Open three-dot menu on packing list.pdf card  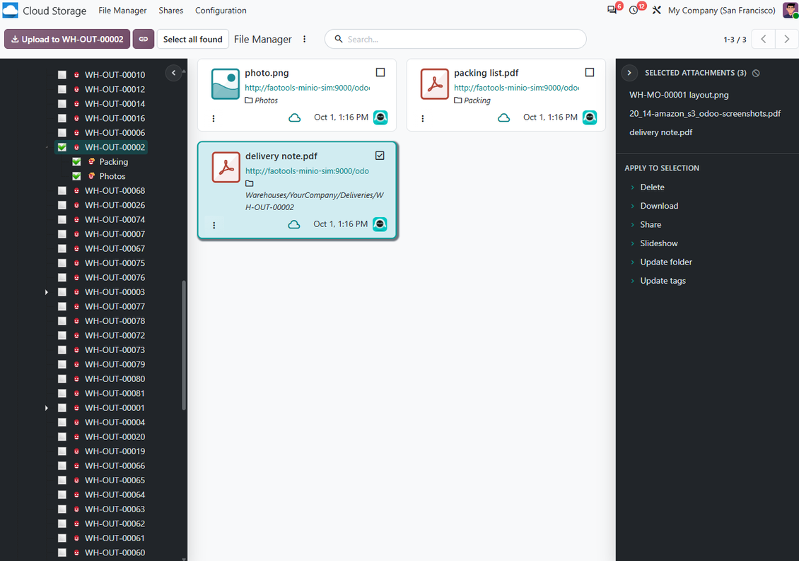coord(422,118)
